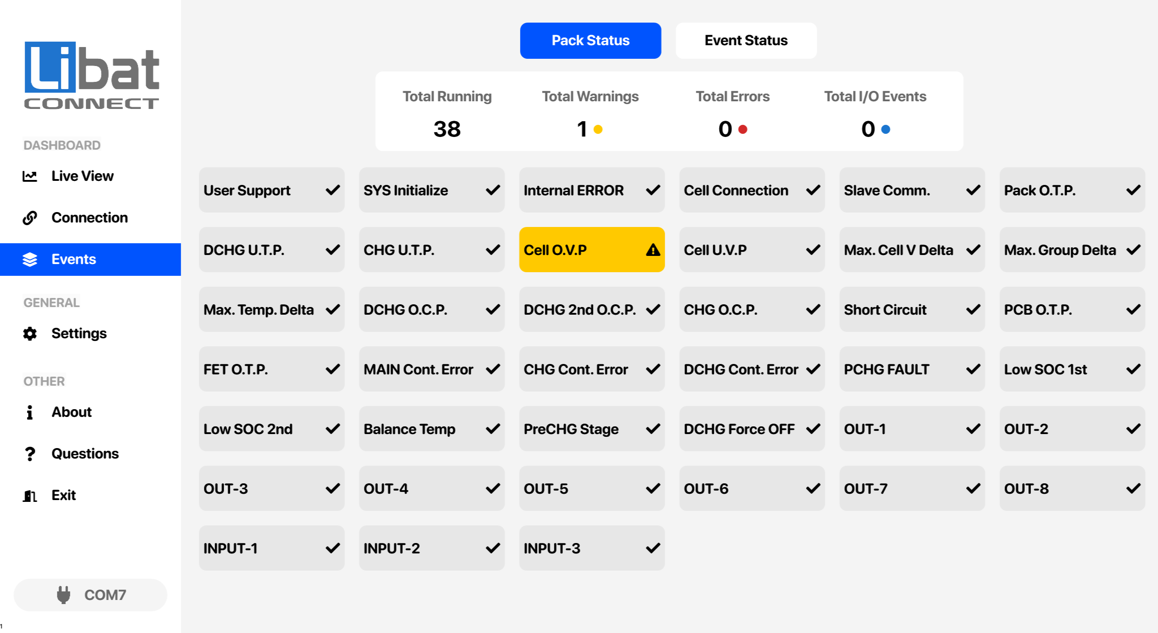Open the About page label
This screenshot has height=633, width=1158.
71,412
